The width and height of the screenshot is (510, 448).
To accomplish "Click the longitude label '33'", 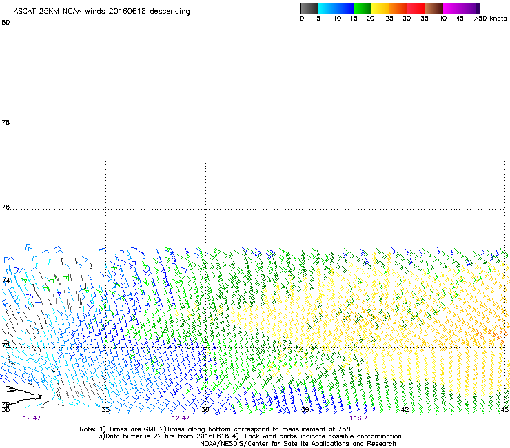I will click(105, 410).
